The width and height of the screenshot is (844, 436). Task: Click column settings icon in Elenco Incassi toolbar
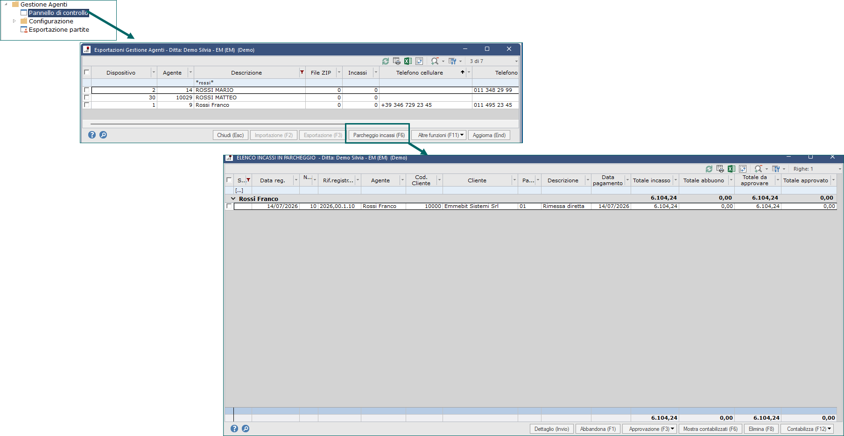776,169
